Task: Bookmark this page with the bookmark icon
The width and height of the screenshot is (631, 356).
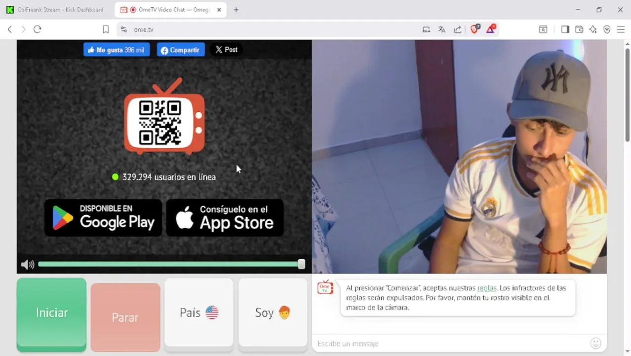Action: (x=106, y=30)
